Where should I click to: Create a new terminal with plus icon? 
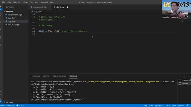tap(183, 76)
